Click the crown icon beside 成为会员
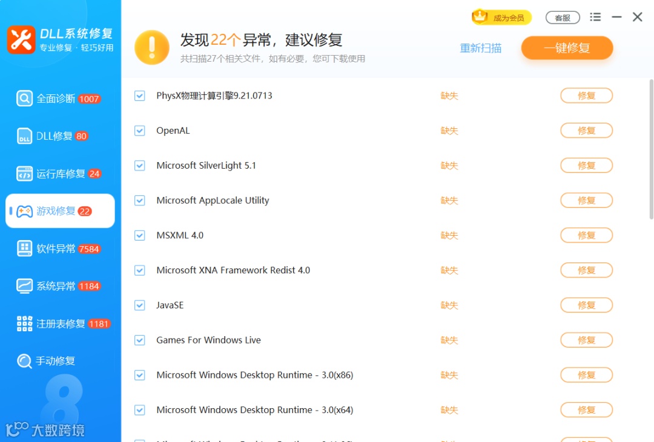 [x=480, y=17]
